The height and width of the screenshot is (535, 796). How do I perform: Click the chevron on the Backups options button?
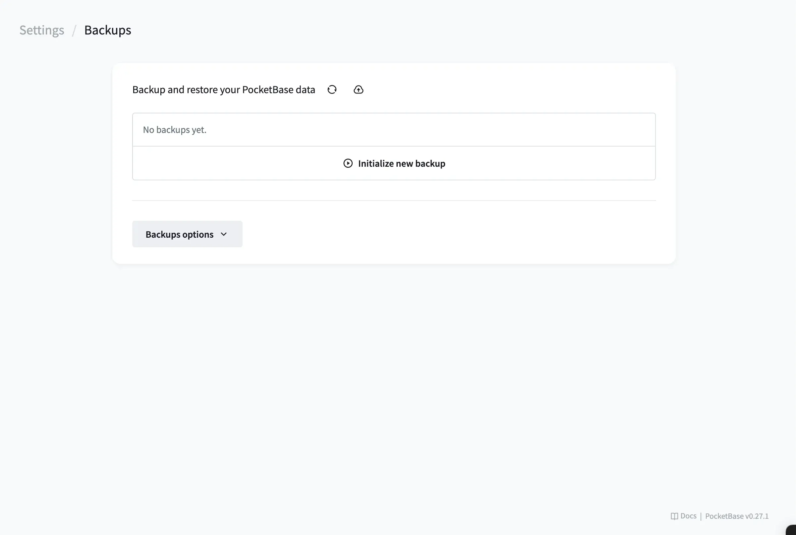224,234
